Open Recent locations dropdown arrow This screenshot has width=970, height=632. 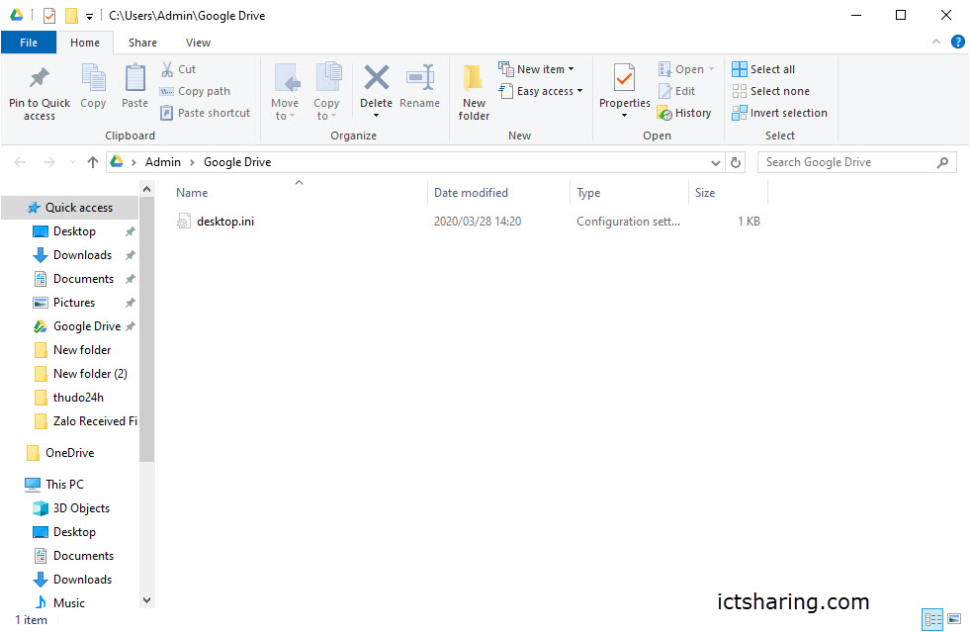coord(72,162)
